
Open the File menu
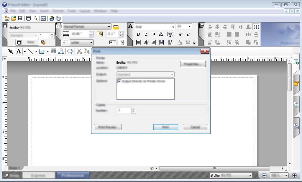pos(13,11)
